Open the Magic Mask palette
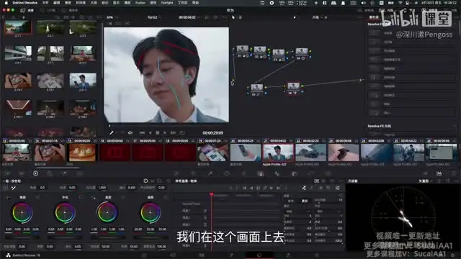The width and height of the screenshot is (461, 259). click(x=261, y=173)
